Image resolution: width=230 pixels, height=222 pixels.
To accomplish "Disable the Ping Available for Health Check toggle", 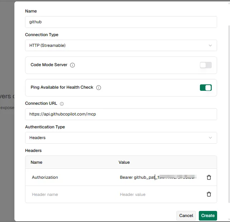I will [206, 88].
